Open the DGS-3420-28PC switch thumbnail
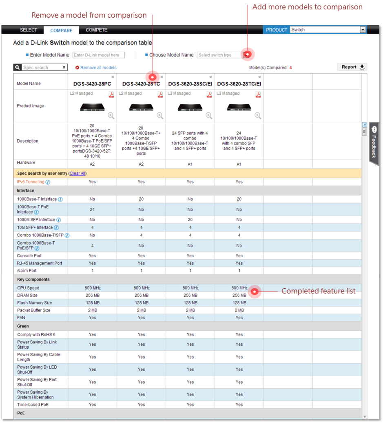 (92, 107)
